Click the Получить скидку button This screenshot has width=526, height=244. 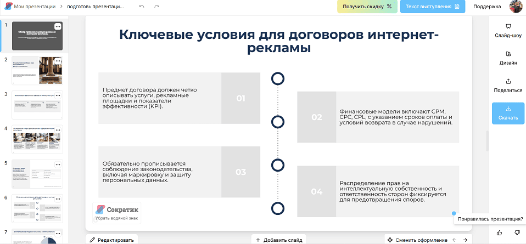tap(367, 7)
